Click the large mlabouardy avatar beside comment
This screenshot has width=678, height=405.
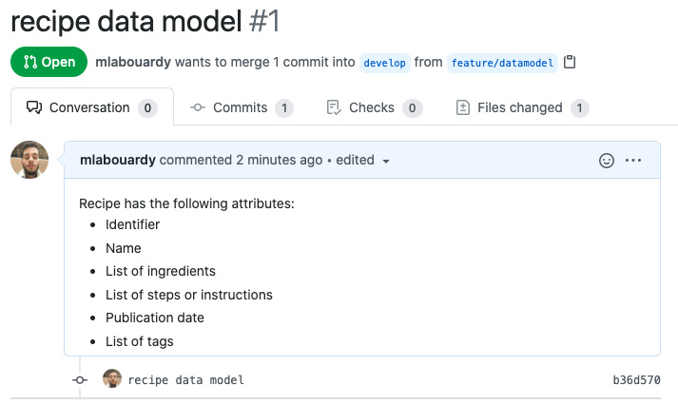[29, 160]
